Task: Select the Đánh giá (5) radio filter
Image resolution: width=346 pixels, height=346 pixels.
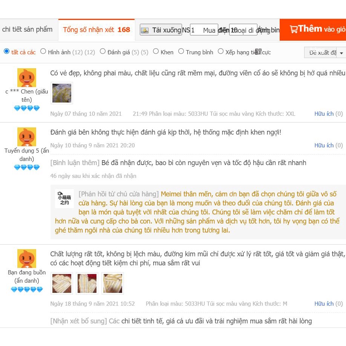Action: (x=103, y=51)
